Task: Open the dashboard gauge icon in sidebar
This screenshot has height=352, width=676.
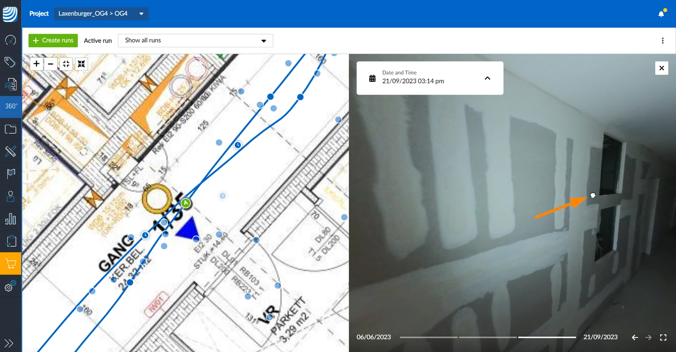Action: (11, 40)
